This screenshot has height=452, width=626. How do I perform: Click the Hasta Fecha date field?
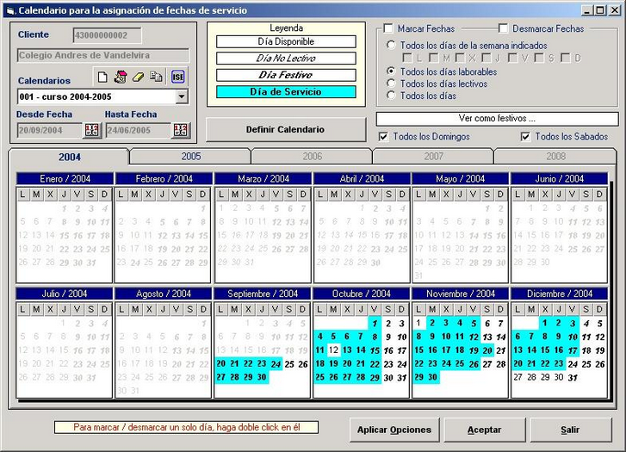coord(138,130)
